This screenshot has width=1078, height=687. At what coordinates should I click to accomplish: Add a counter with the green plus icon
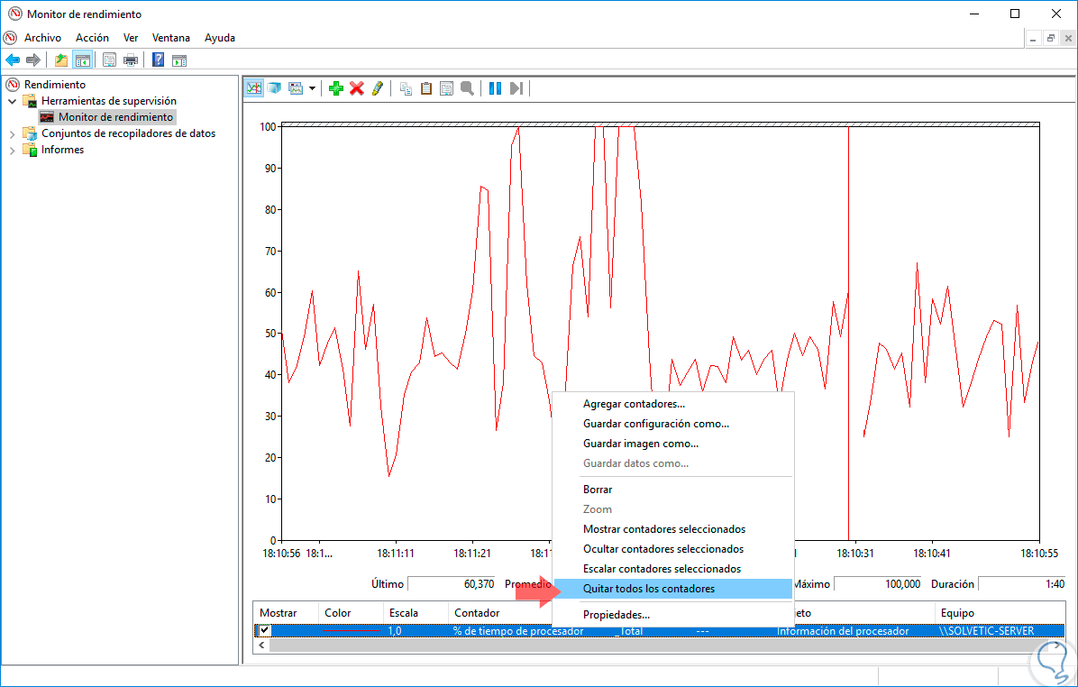click(336, 88)
